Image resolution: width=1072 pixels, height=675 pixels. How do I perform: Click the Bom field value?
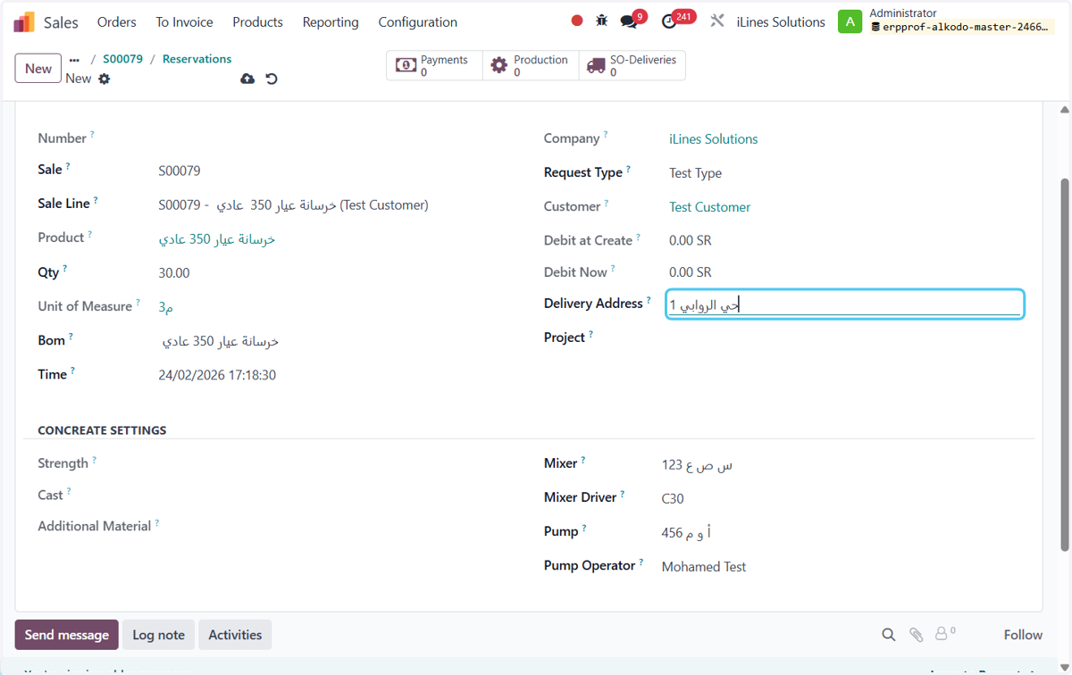pyautogui.click(x=221, y=341)
